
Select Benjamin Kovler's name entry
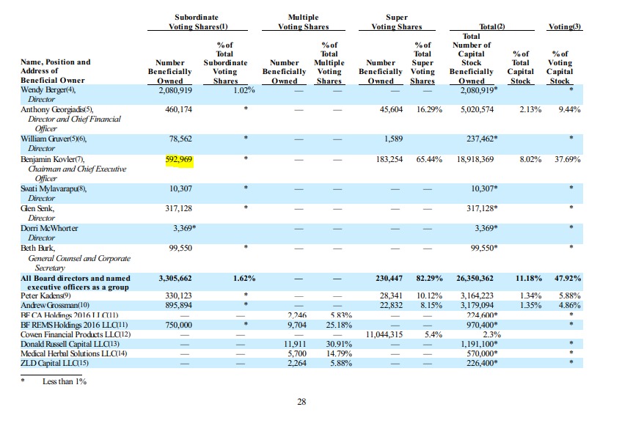[54, 159]
